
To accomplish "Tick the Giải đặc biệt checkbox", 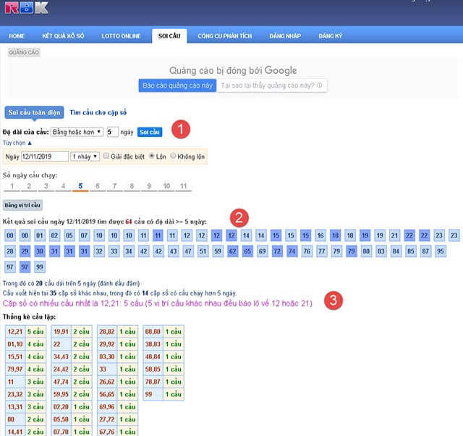I will (x=106, y=156).
